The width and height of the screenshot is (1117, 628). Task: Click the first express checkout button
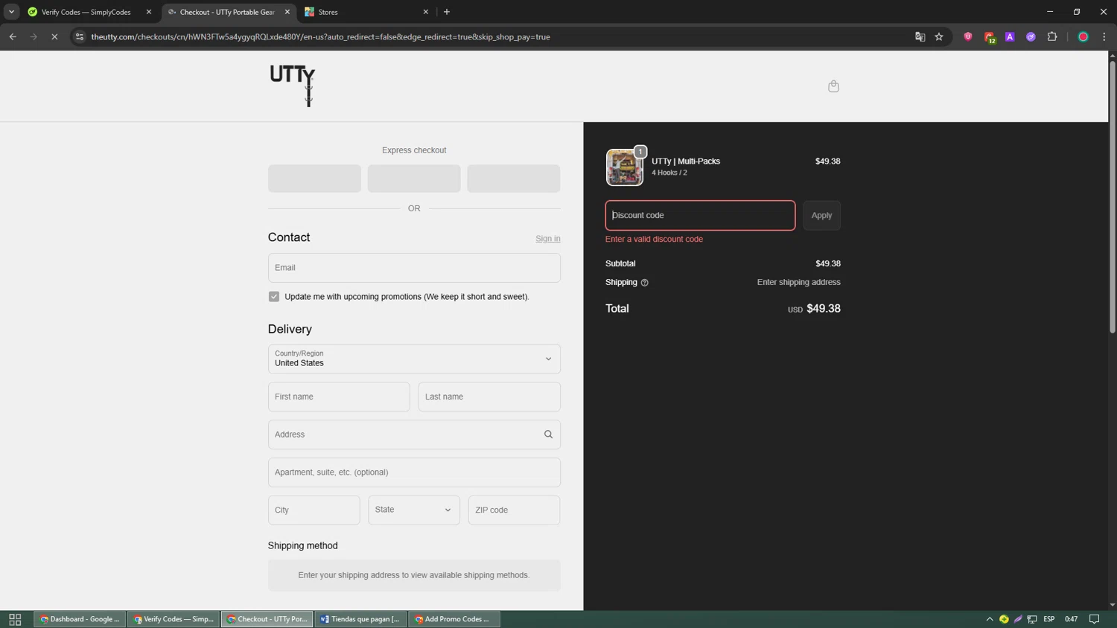click(x=314, y=179)
